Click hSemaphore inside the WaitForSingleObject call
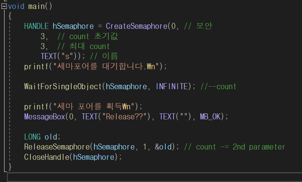Screen dimensions: 302x182 pos(126,87)
